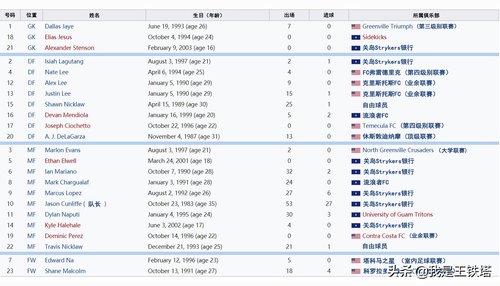Screen dimensions: 500x286
Task: Click the GK position link for Elias Jesus
Action: coord(32,37)
